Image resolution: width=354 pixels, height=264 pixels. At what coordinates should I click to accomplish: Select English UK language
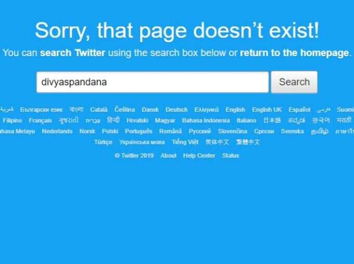[267, 110]
